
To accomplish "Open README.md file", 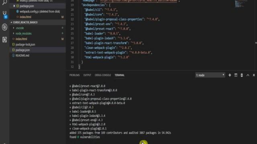I will (22, 56).
